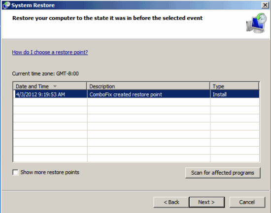Click the sort arrow in Date and Time header
Screen dimensions: 271x213
pos(55,86)
